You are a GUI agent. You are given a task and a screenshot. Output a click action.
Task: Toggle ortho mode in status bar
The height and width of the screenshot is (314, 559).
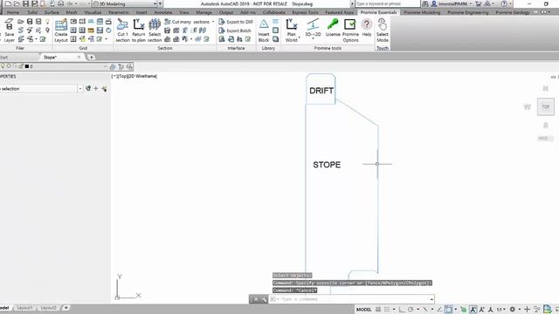point(402,310)
